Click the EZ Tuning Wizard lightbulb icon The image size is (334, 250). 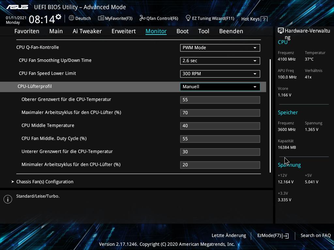click(x=188, y=18)
